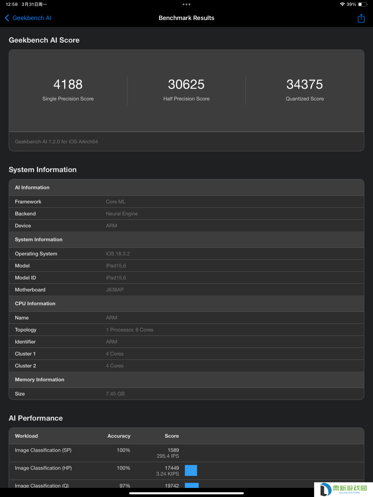Tap the Cluster 1 row label
The width and height of the screenshot is (373, 497).
pyautogui.click(x=25, y=354)
